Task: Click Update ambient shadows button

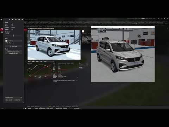Action: (13, 51)
